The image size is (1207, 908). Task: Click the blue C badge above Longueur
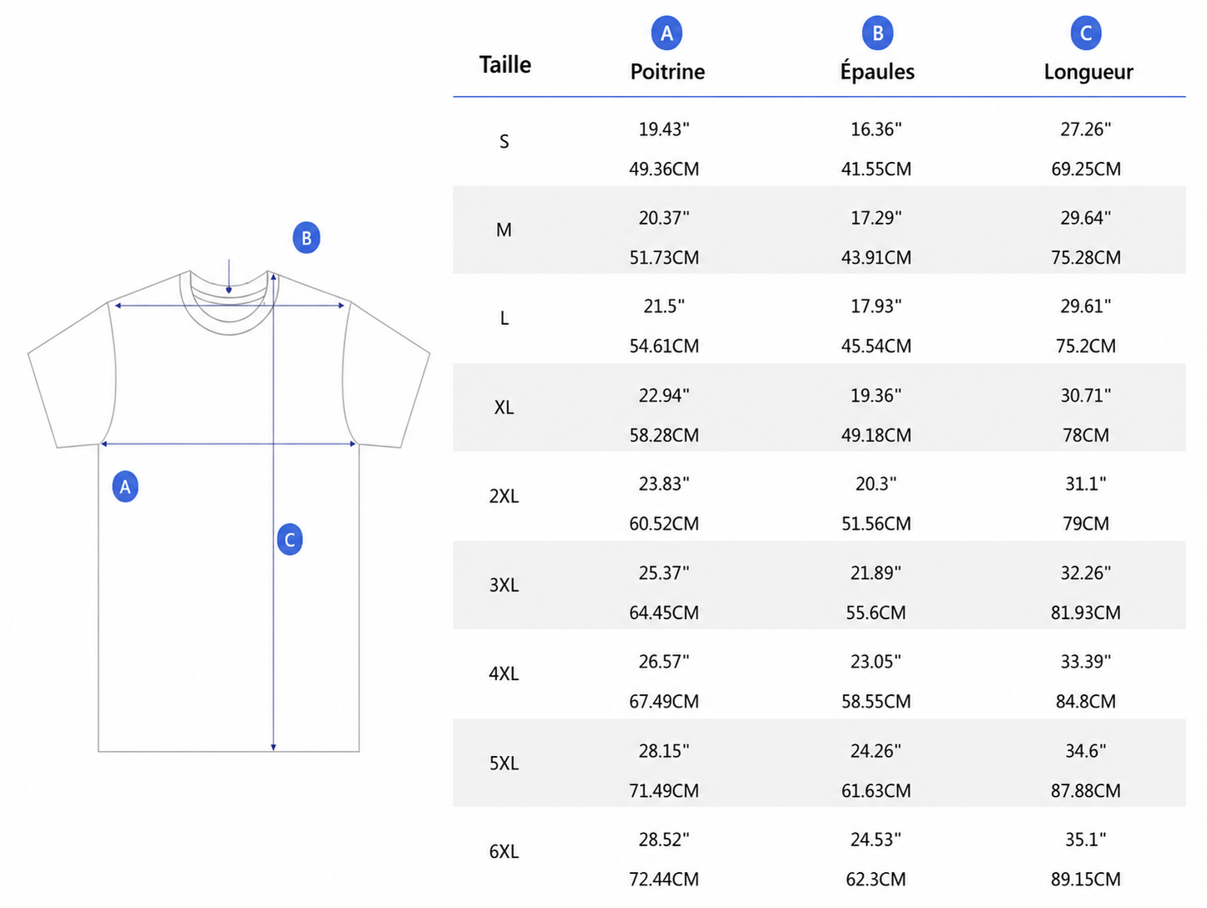pos(1086,33)
